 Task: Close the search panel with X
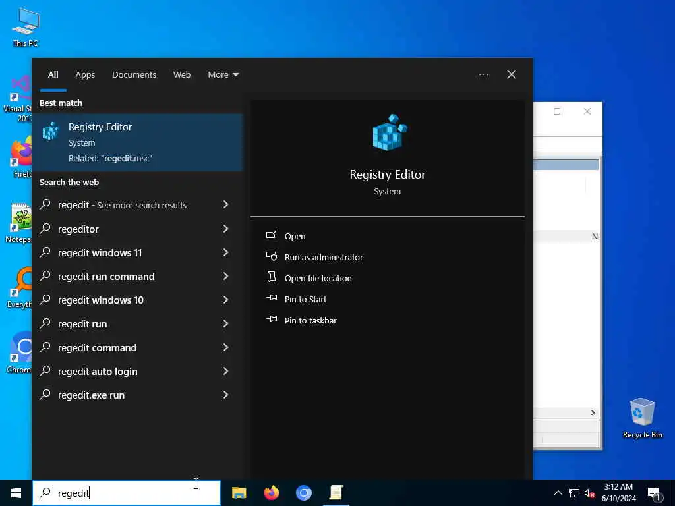(512, 75)
